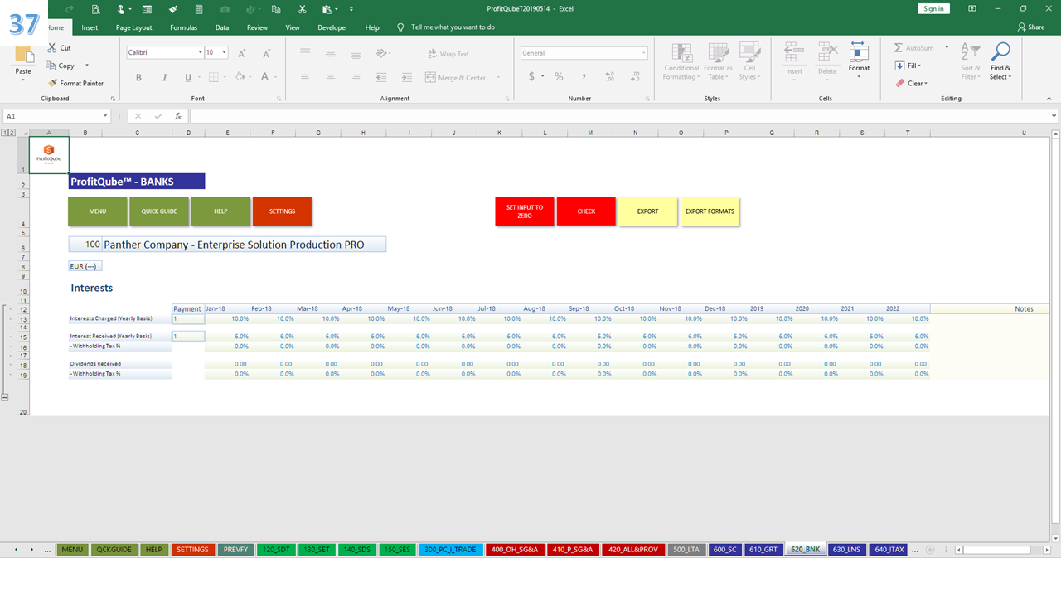Screen dimensions: 1061x597
Task: Click the Center horizontal alignment icon
Action: click(331, 77)
